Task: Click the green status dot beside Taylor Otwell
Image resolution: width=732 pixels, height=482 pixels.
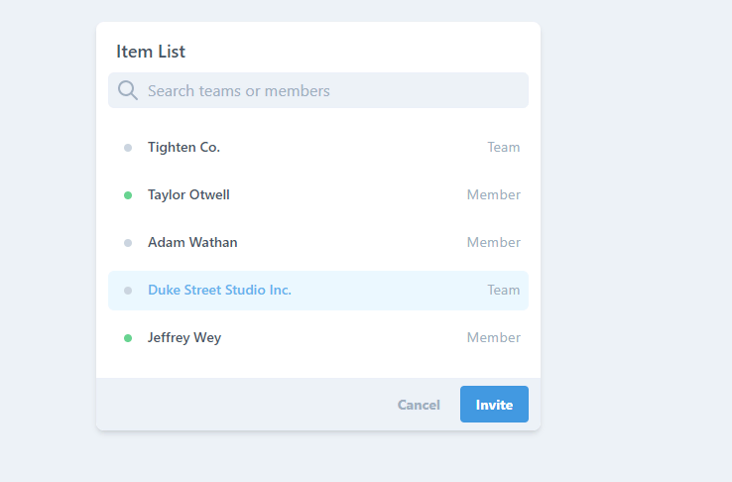Action: point(128,195)
